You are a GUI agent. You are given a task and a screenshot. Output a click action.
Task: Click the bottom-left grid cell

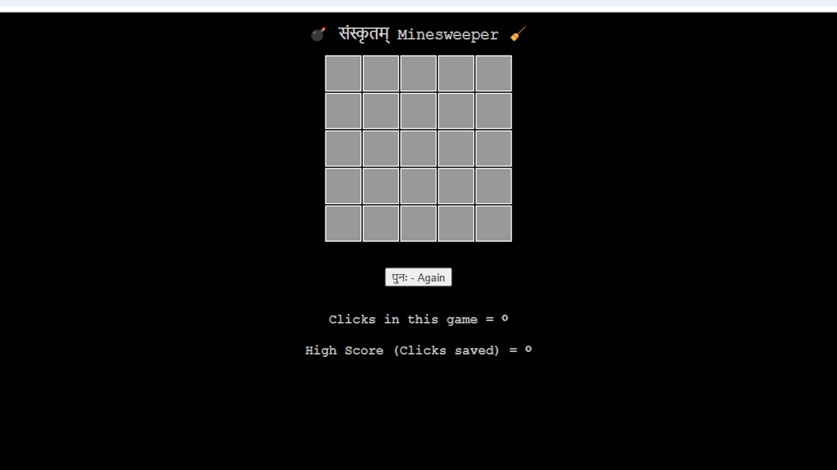point(344,224)
